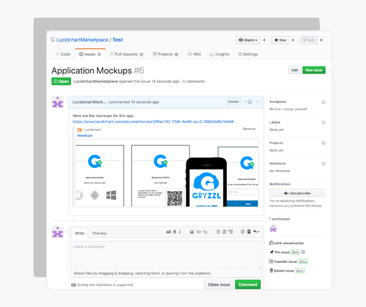Open the Wiki tab
Image resolution: width=366 pixels, height=307 pixels.
(x=194, y=54)
